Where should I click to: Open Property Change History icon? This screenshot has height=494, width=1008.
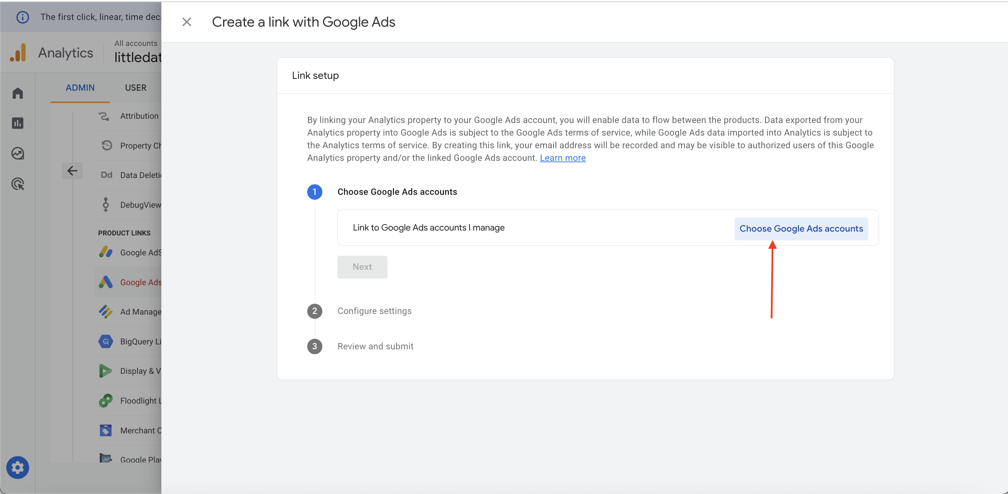click(106, 145)
